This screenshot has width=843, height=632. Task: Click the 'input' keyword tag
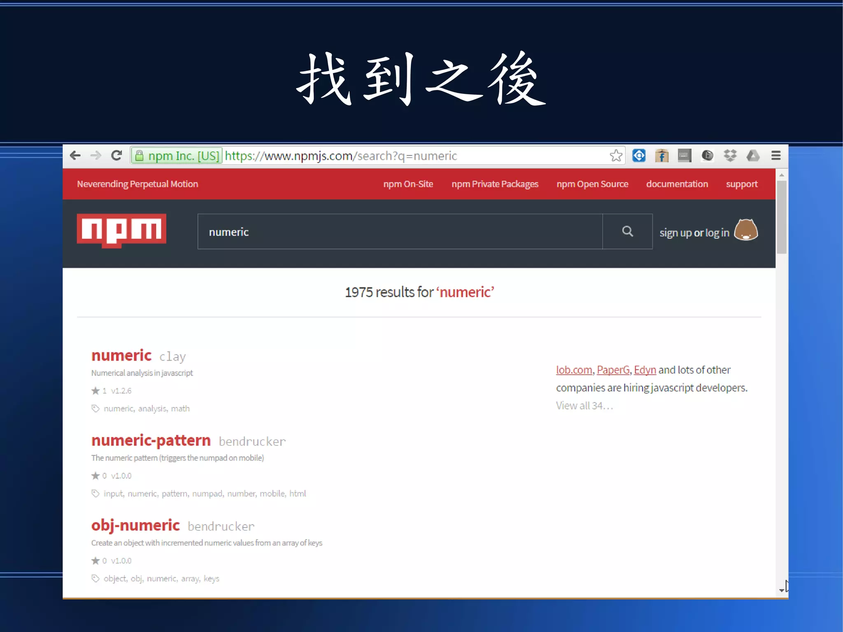click(113, 494)
